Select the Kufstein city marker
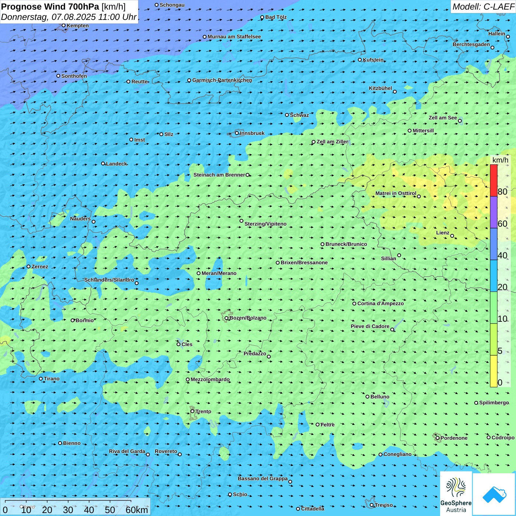This screenshot has height=516, width=516. coord(360,60)
